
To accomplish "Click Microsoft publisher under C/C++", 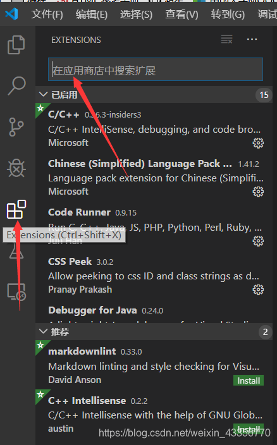I will click(x=68, y=142).
